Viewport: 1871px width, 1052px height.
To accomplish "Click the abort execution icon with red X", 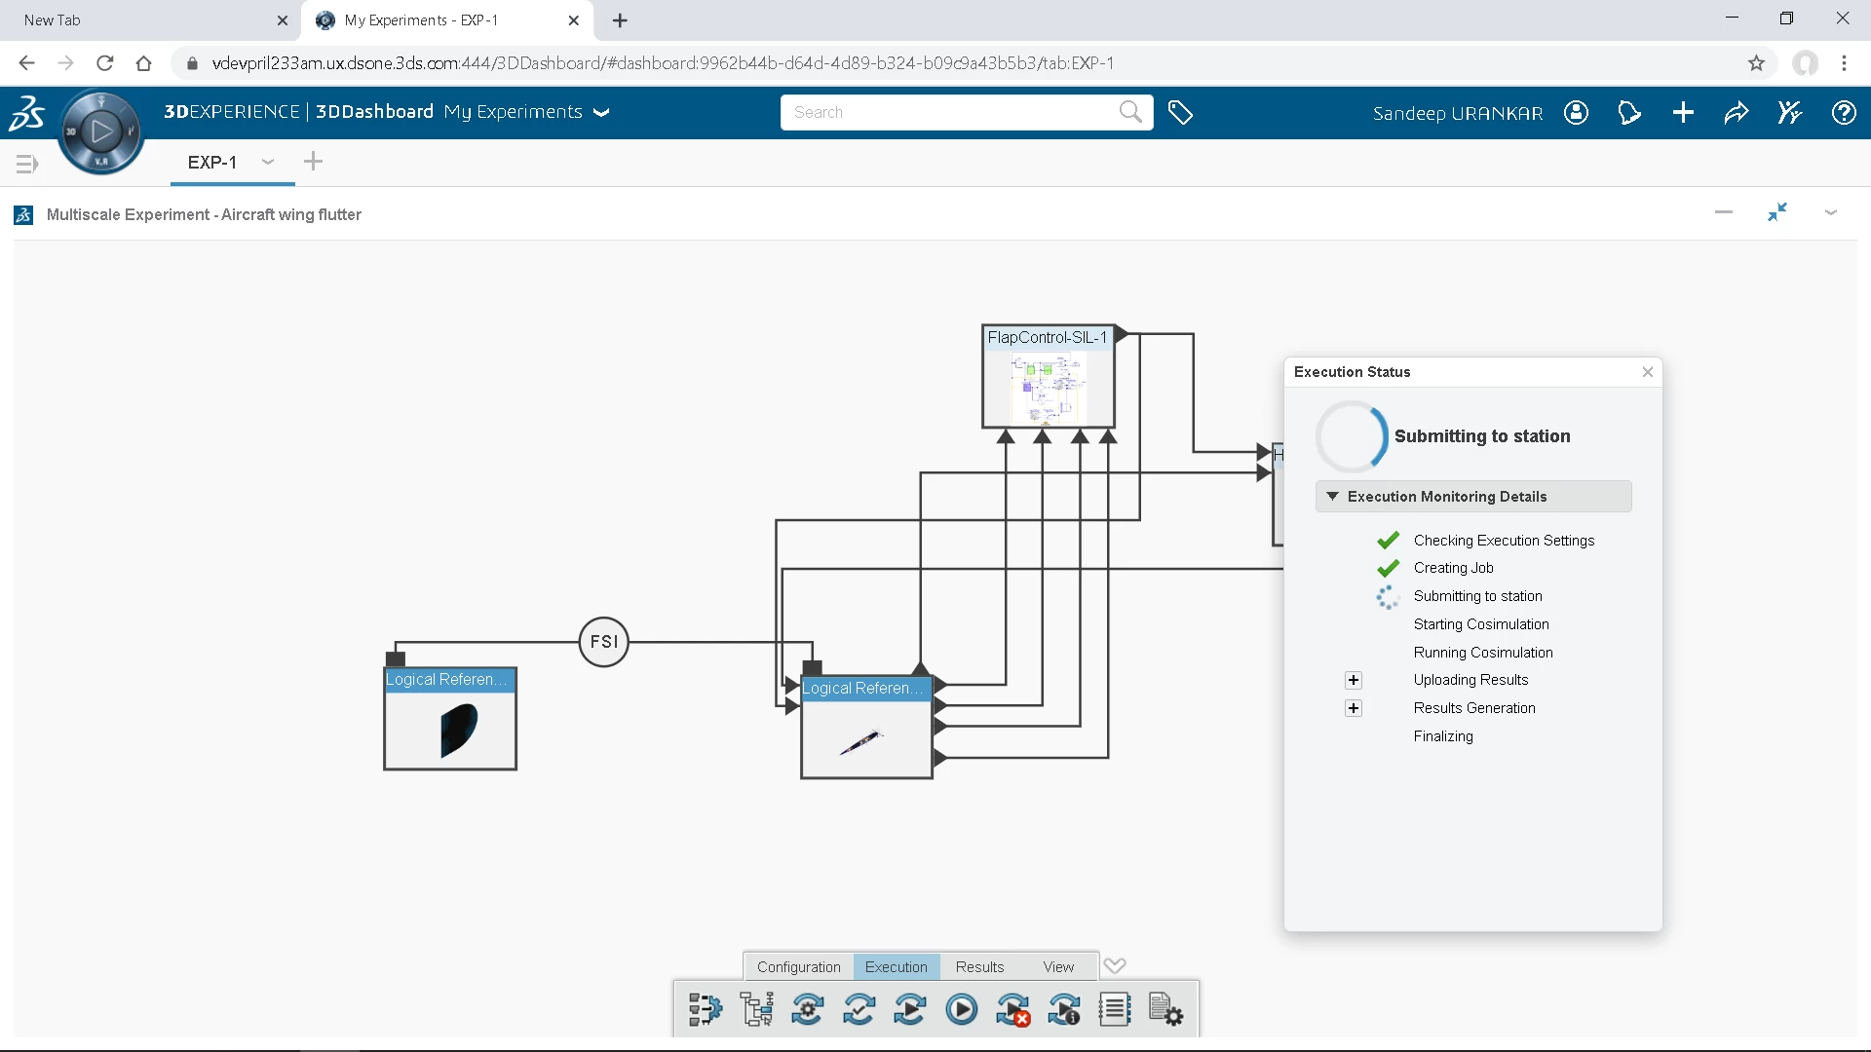I will [x=1012, y=1010].
